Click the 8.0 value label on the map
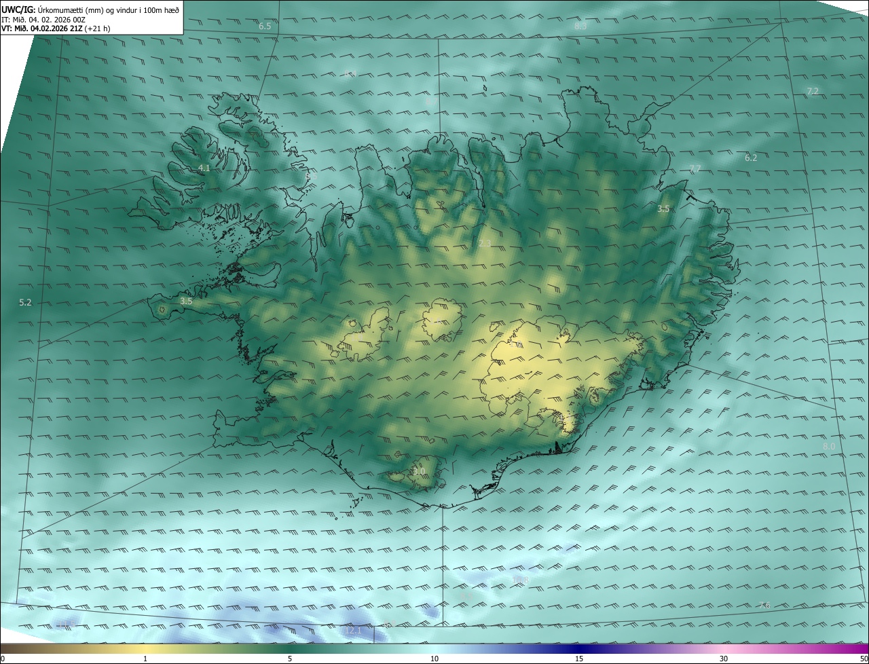 [829, 446]
